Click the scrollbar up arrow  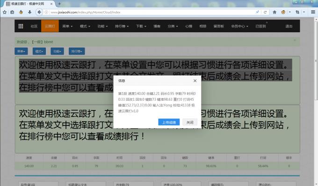[x=316, y=20]
